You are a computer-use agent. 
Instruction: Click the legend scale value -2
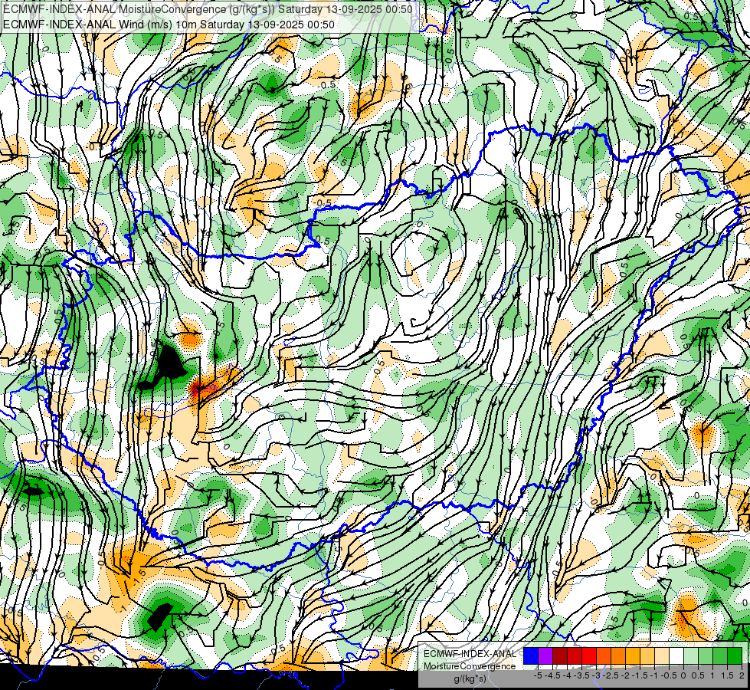(625, 675)
